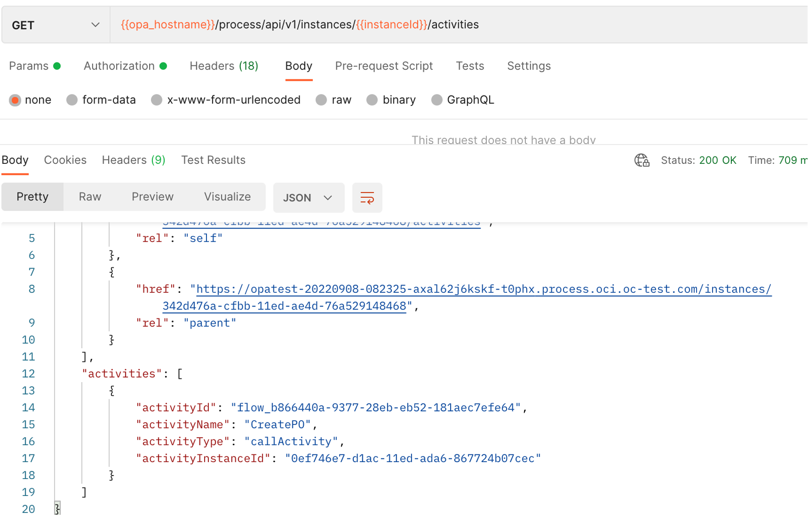Select the none body type radio
Image resolution: width=808 pixels, height=518 pixels.
15,100
